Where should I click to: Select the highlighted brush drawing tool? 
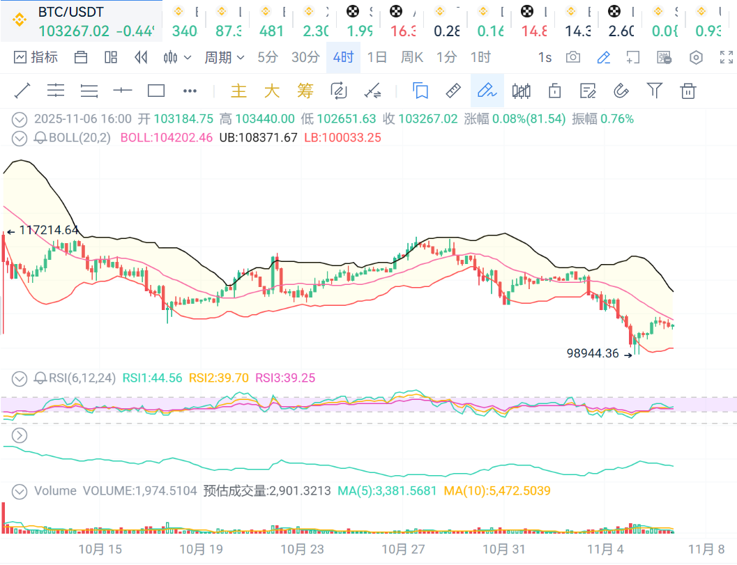pos(487,91)
